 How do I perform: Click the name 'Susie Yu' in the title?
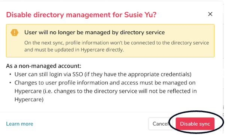(x=140, y=15)
